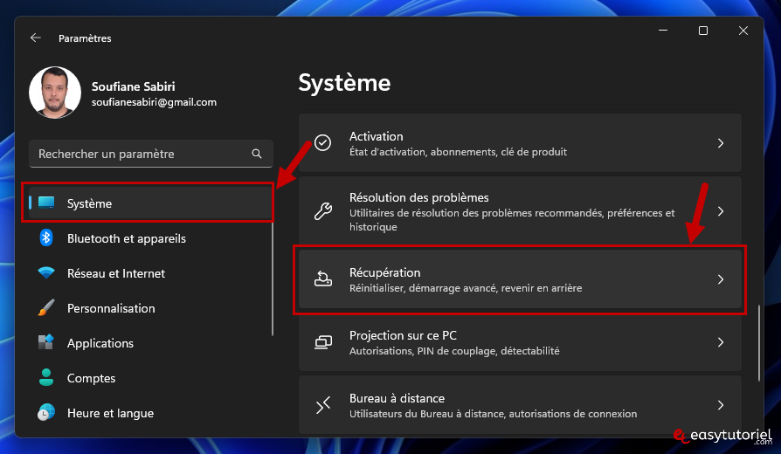Image resolution: width=781 pixels, height=454 pixels.
Task: Click the main settings list scrollbar
Action: [758, 343]
